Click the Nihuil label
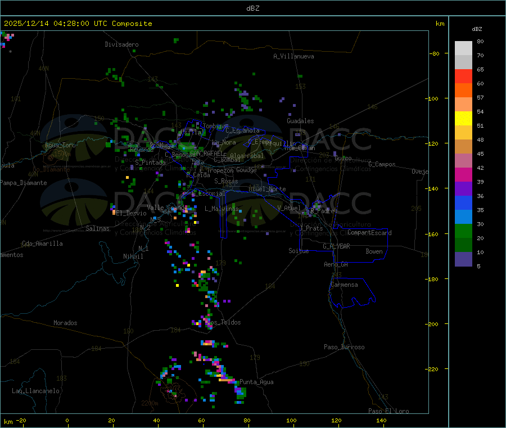The width and height of the screenshot is (506, 428). (x=133, y=256)
